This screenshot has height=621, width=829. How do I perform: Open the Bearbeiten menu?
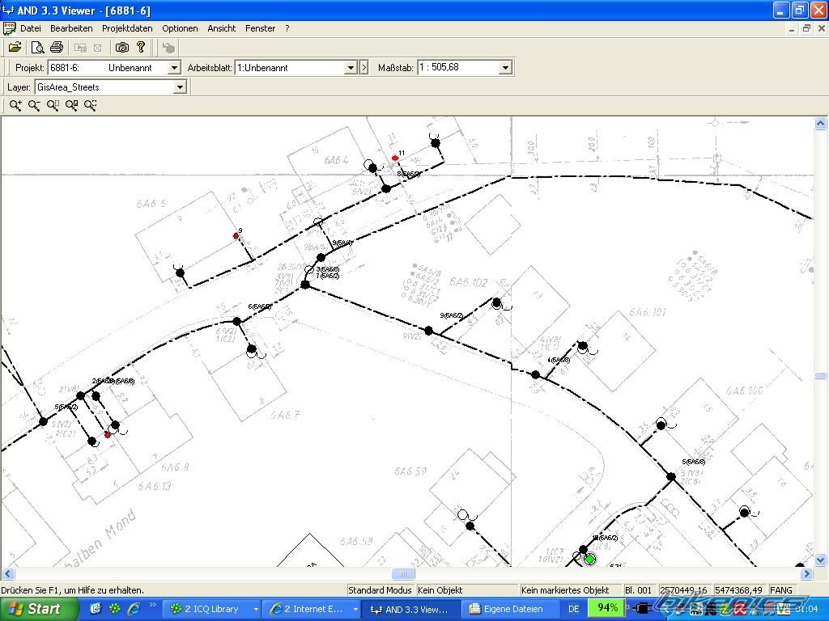(x=71, y=28)
